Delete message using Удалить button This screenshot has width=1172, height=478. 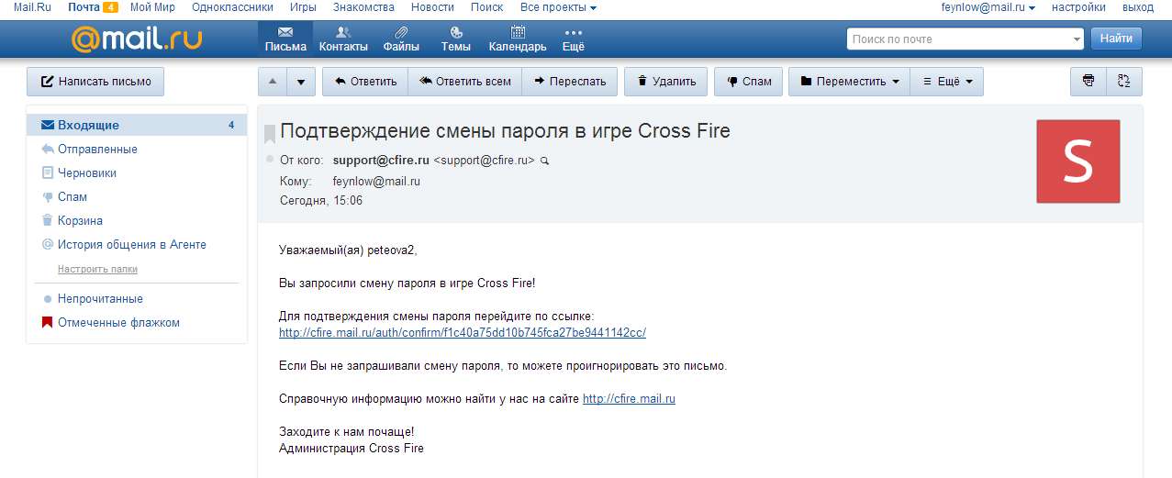666,82
